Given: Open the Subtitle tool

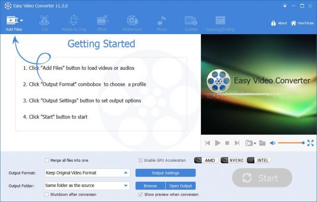Looking at the screenshot, I should 191,23.
